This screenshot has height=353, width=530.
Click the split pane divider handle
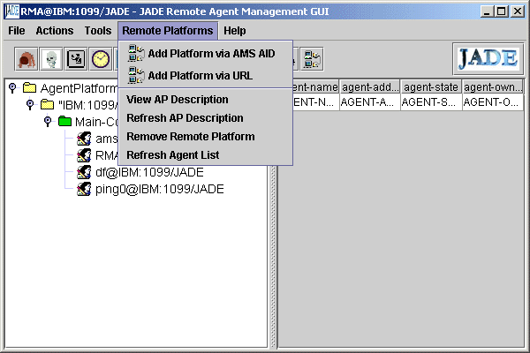coord(273,257)
